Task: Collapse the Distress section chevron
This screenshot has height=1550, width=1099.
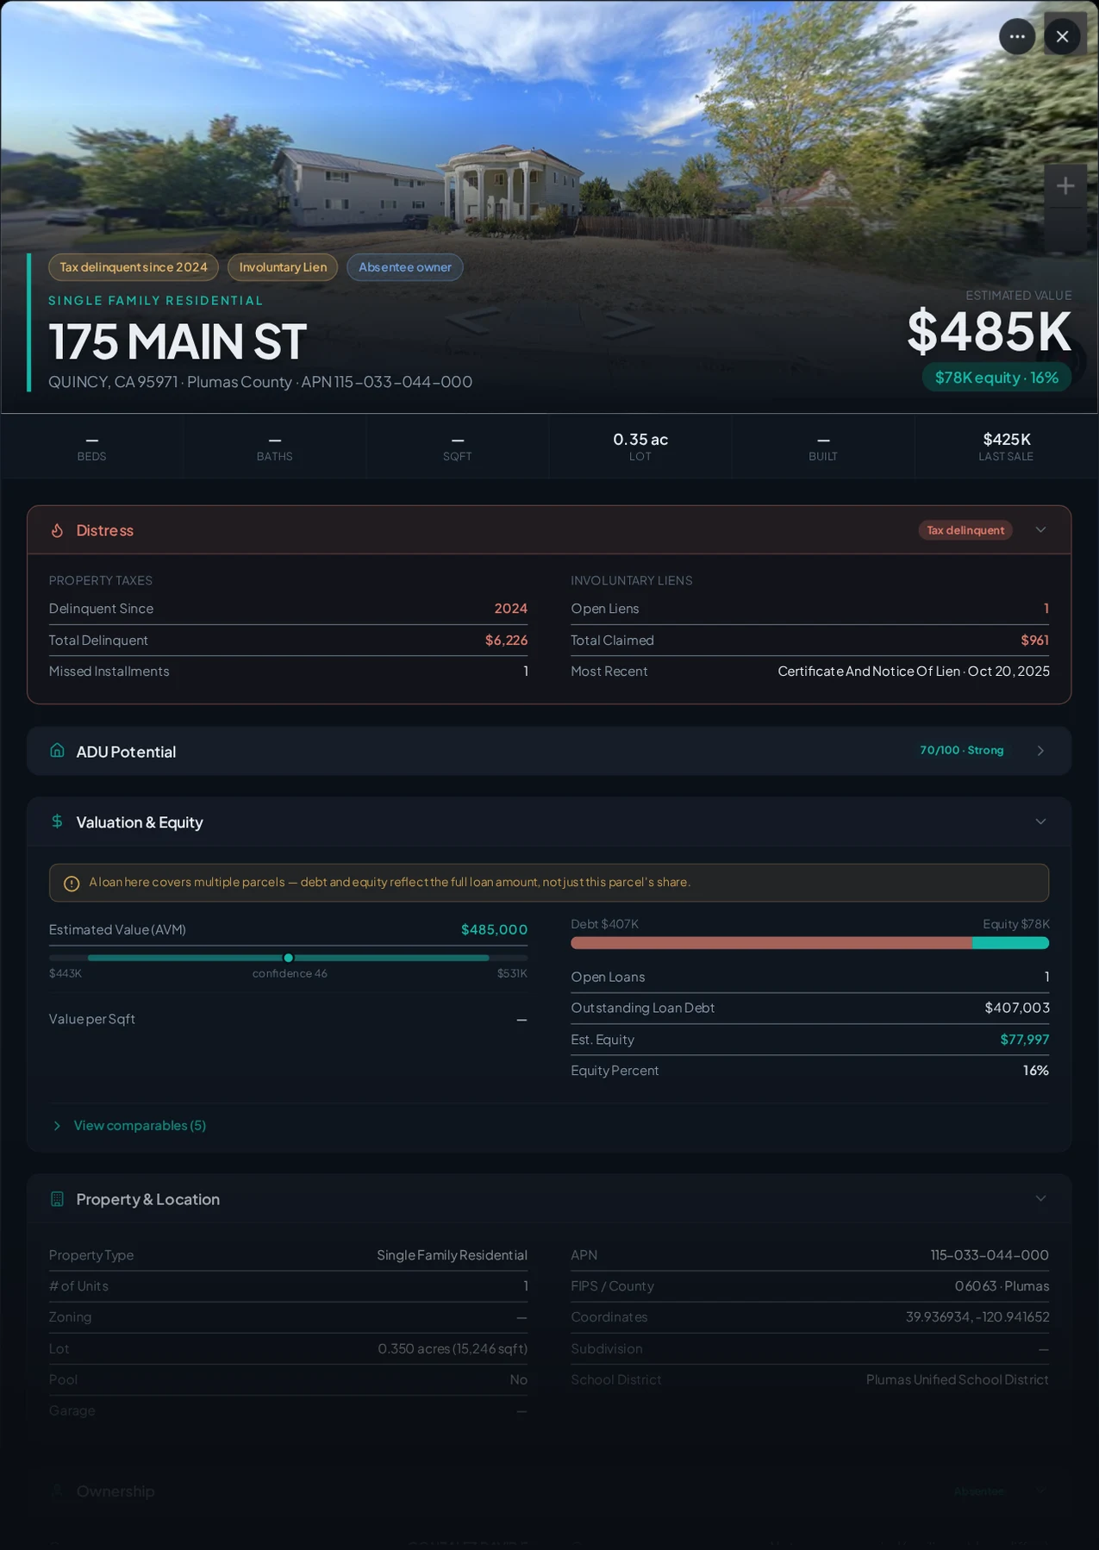Action: 1040,529
